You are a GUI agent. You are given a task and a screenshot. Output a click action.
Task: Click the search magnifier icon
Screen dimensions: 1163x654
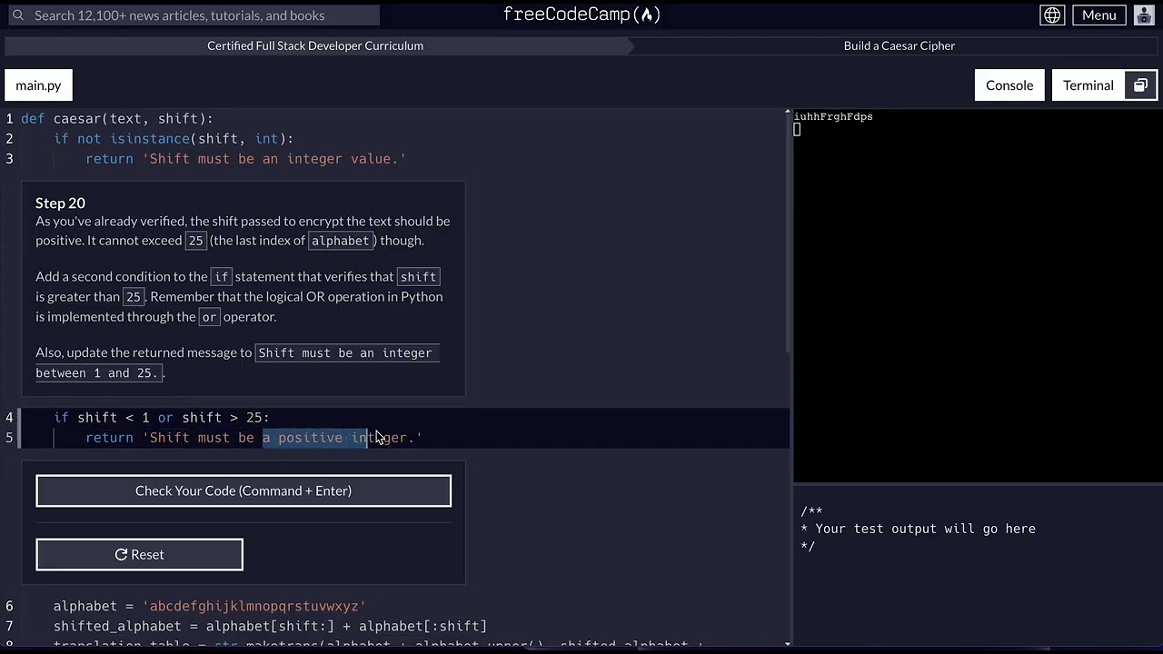click(17, 15)
